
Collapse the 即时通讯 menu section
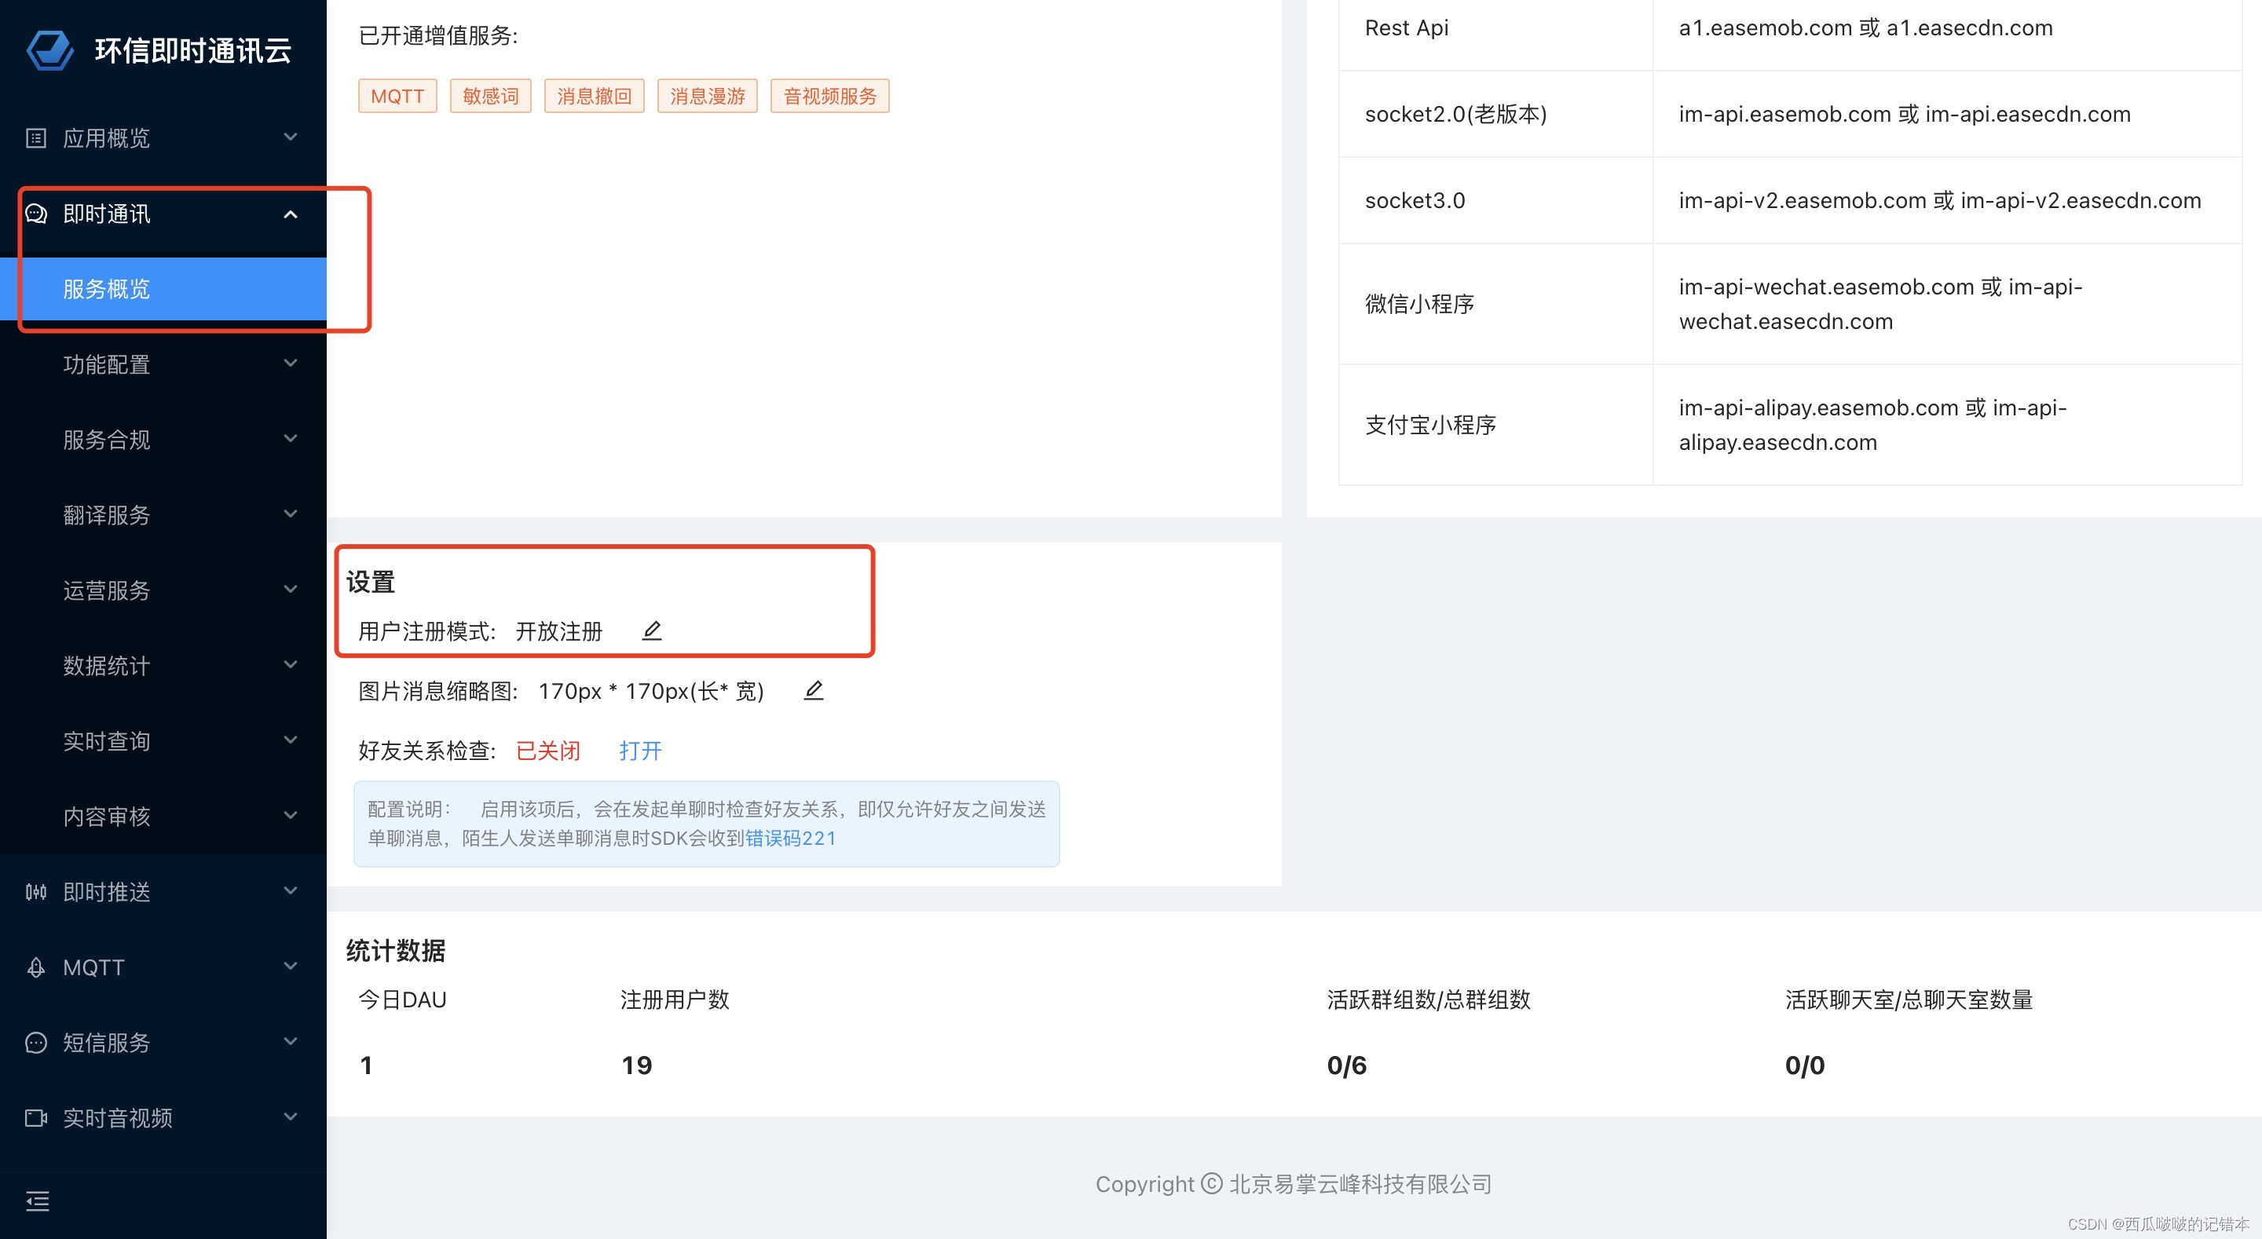point(291,214)
